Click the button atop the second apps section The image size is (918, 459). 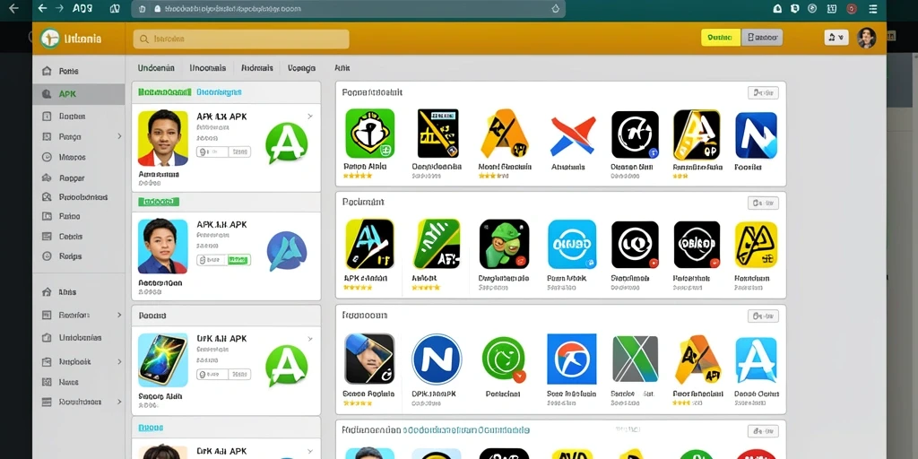click(763, 204)
